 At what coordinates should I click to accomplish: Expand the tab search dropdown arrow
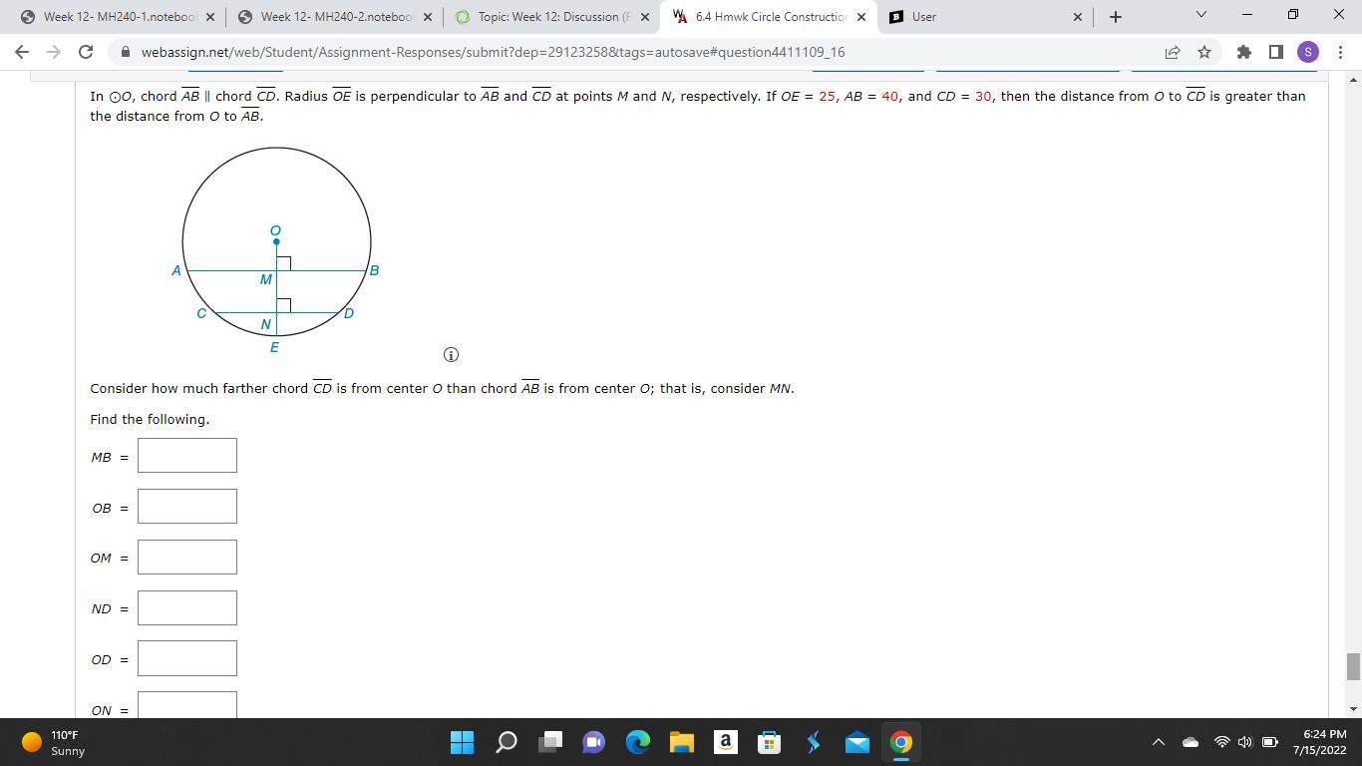(1200, 15)
